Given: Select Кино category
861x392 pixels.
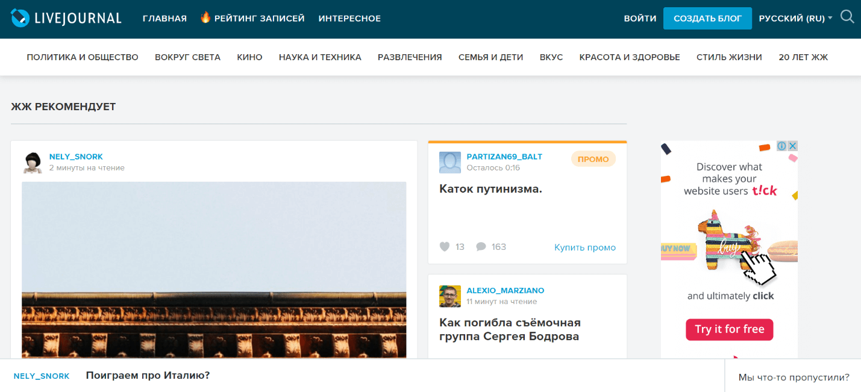Looking at the screenshot, I should tap(249, 57).
